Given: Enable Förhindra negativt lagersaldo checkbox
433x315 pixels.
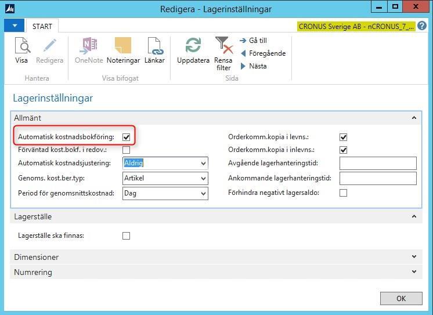Looking at the screenshot, I should click(343, 193).
